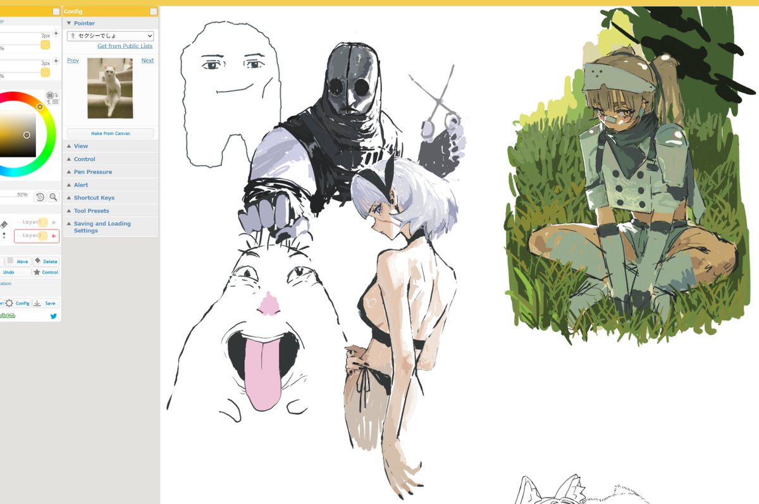759x504 pixels.
Task: Click Make from Canvas button
Action: coord(110,133)
